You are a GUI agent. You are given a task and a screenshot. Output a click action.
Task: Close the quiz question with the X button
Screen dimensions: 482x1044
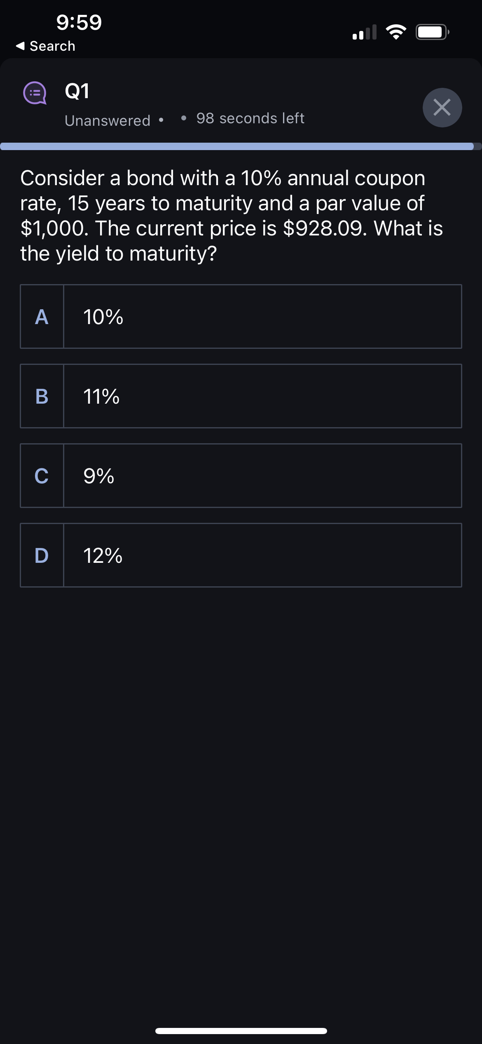(442, 108)
